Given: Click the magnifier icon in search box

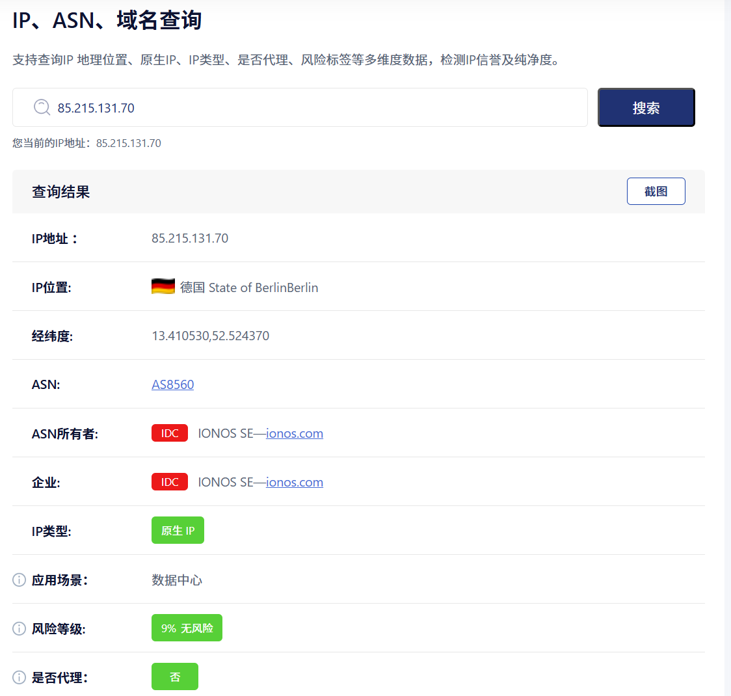Looking at the screenshot, I should pos(42,107).
